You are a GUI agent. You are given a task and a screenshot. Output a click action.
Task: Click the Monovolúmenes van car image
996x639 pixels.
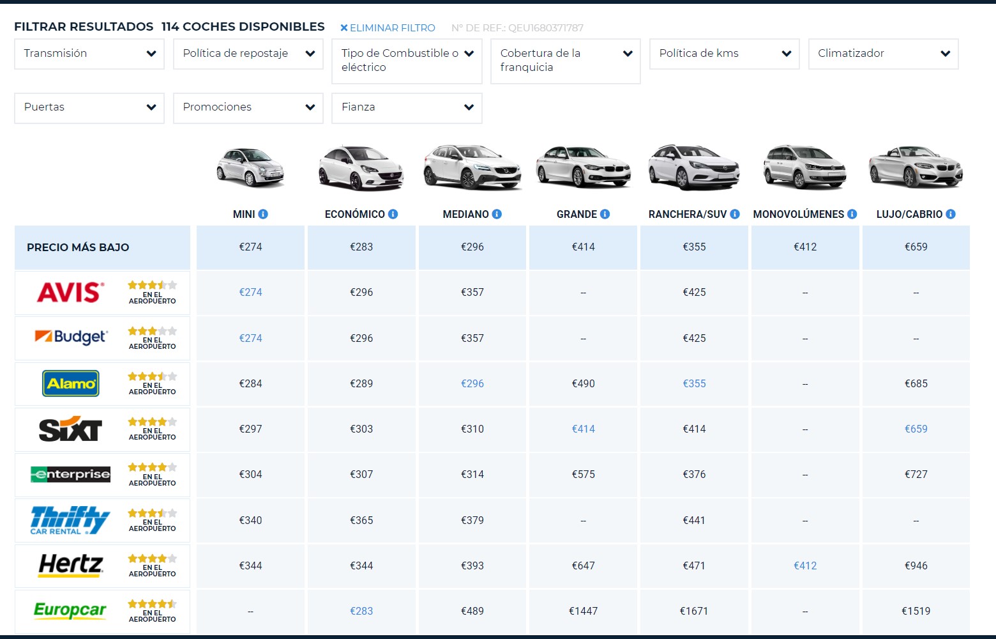click(x=804, y=167)
